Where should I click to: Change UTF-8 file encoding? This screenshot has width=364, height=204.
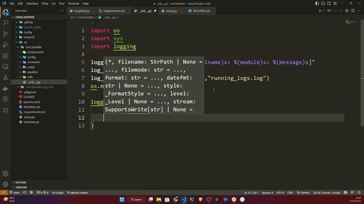tap(280, 193)
